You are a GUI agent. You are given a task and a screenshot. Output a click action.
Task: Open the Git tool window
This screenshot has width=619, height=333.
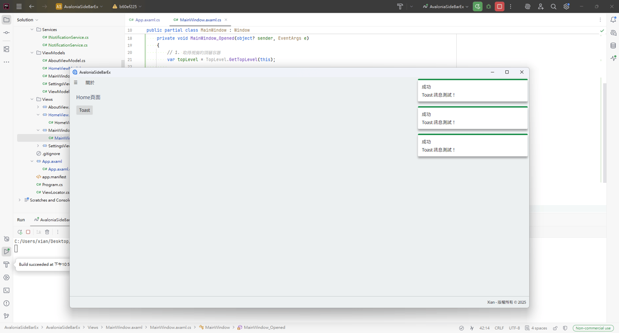point(6,316)
